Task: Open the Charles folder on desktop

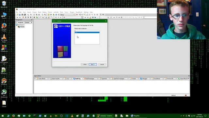Action: pyautogui.click(x=4, y=104)
